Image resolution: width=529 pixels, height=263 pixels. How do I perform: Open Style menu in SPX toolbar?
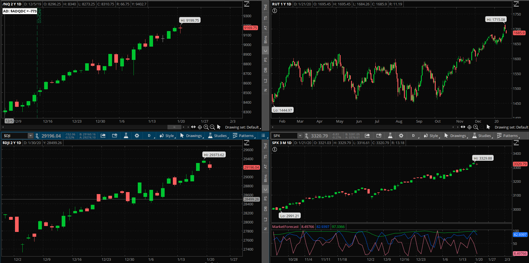pos(432,136)
